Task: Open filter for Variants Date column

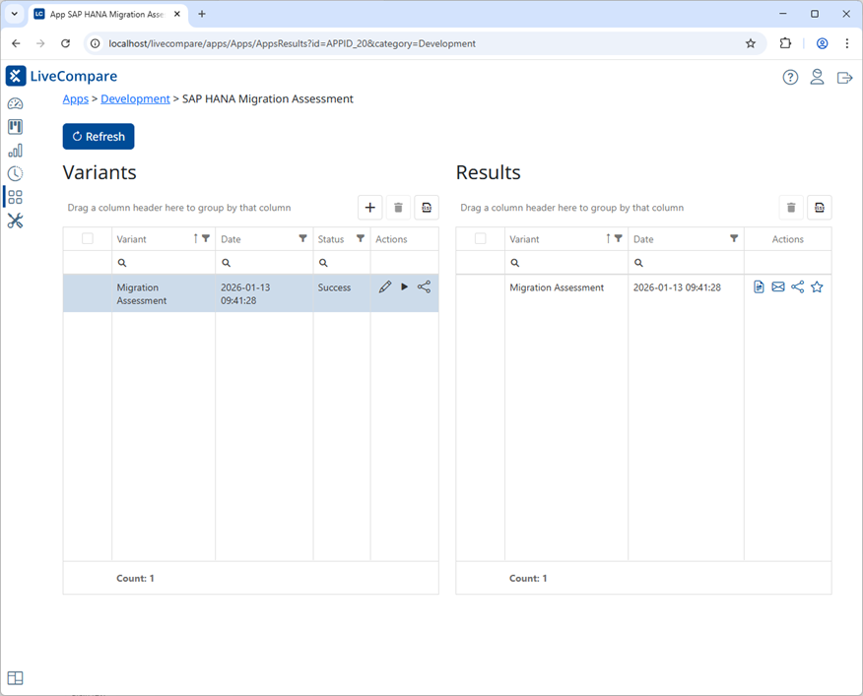Action: pyautogui.click(x=303, y=238)
